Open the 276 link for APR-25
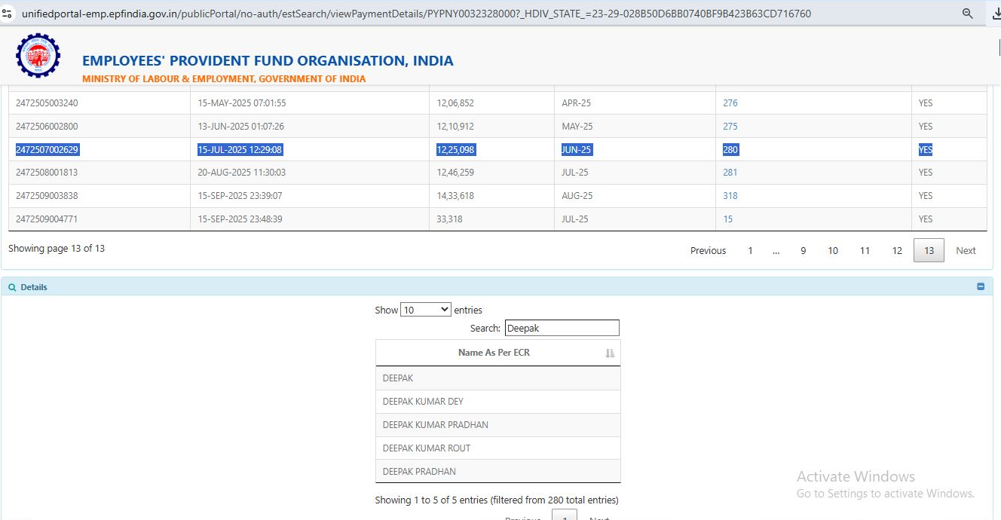 tap(730, 103)
